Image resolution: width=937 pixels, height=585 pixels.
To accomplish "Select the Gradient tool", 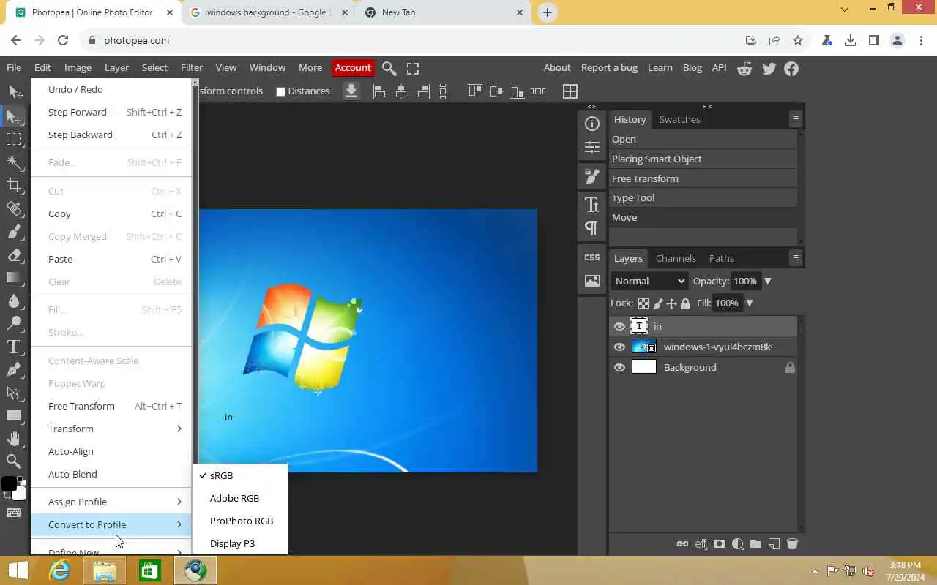I will 14,278.
